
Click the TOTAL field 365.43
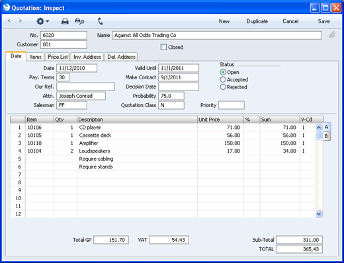(x=299, y=249)
